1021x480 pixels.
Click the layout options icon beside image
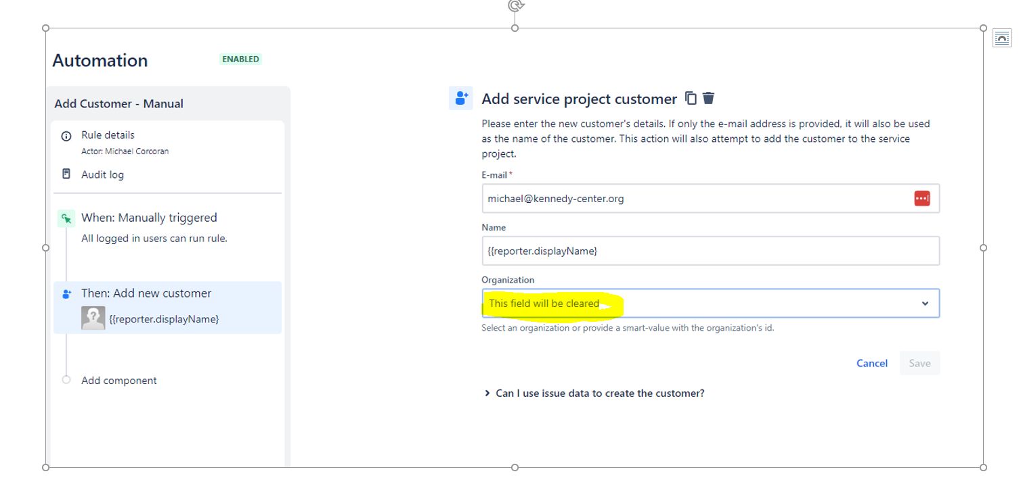(1001, 39)
